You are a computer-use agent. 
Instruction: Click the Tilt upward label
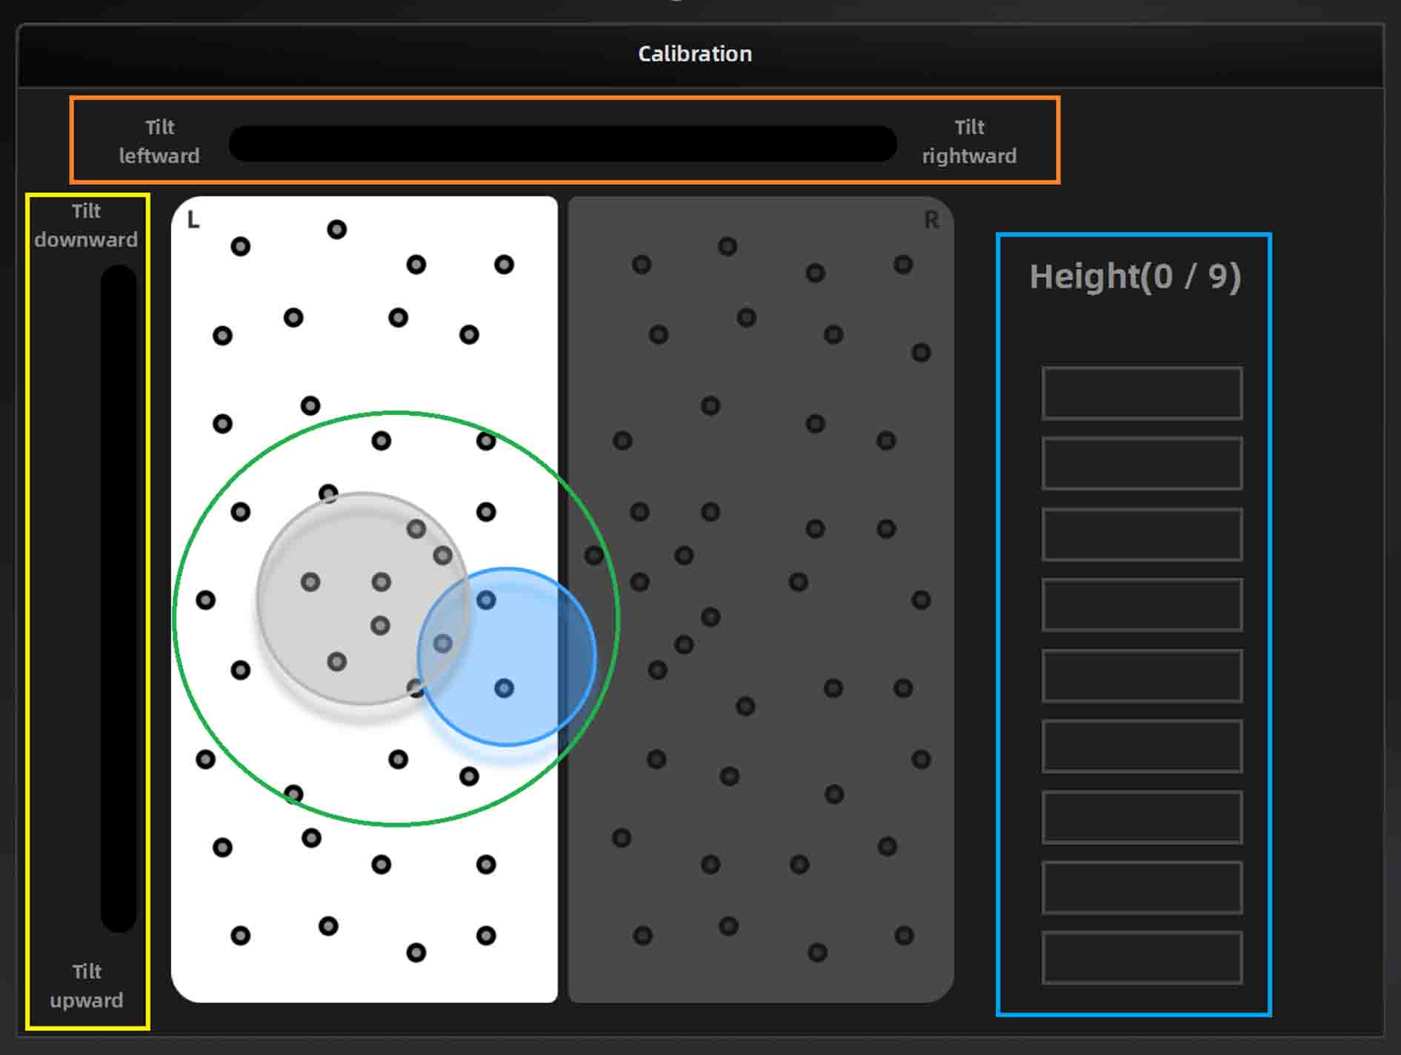click(x=87, y=985)
